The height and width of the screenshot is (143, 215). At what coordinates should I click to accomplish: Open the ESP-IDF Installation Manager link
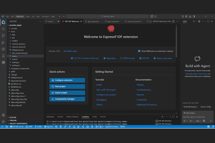[85, 58]
